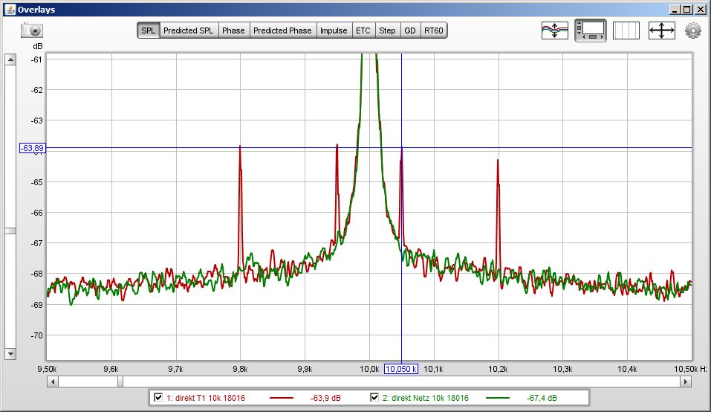Open the Predicted Phase tab
The height and width of the screenshot is (412, 711).
[282, 30]
